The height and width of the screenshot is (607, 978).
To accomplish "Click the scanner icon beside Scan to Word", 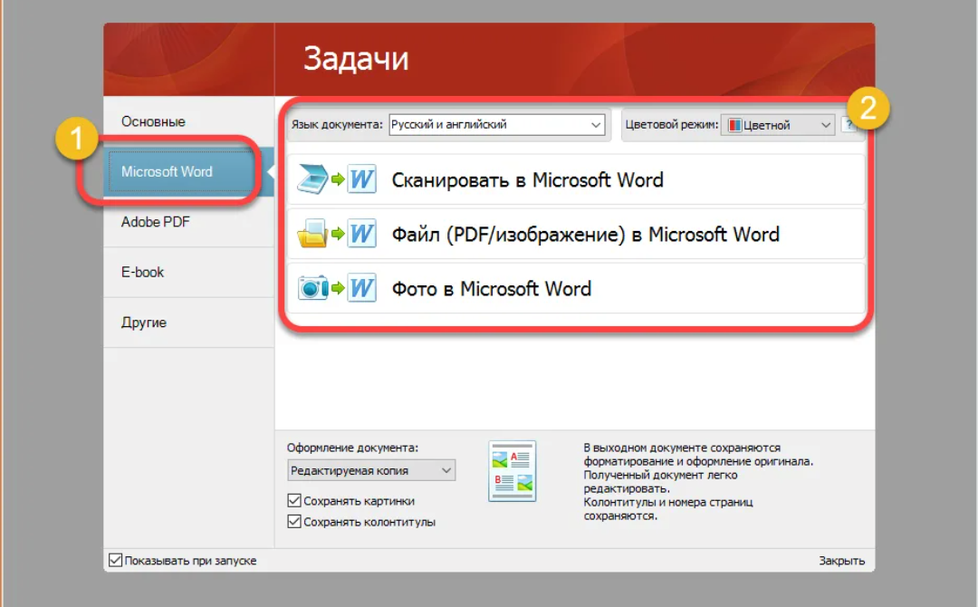I will pyautogui.click(x=312, y=179).
